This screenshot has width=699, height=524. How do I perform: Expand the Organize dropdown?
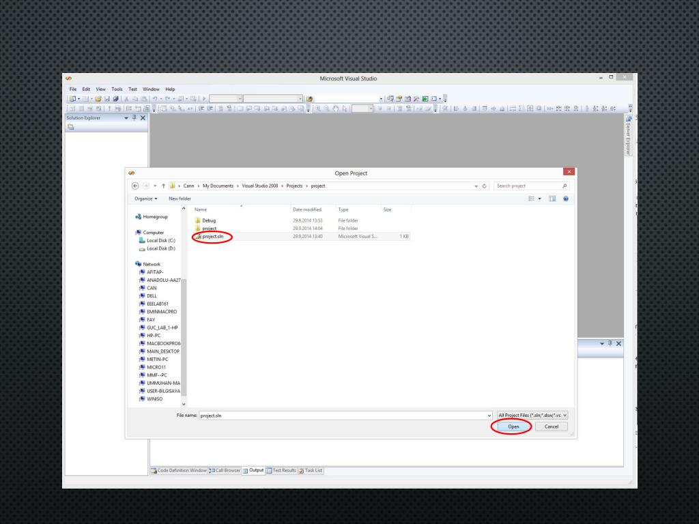[146, 199]
